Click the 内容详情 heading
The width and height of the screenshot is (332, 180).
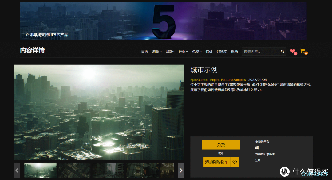(32, 50)
